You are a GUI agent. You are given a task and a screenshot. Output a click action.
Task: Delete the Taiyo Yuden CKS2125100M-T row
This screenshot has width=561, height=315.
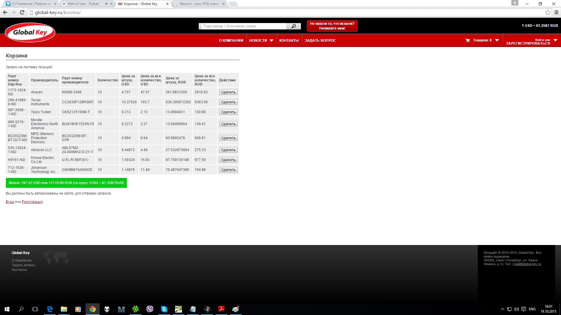click(x=228, y=112)
